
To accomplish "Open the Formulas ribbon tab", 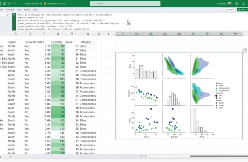I will (x=10, y=9).
